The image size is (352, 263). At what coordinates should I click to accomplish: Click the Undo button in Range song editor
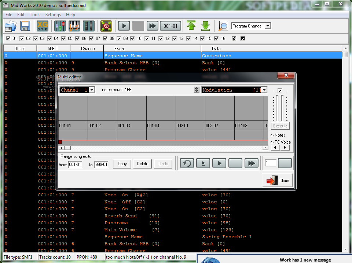(163, 164)
